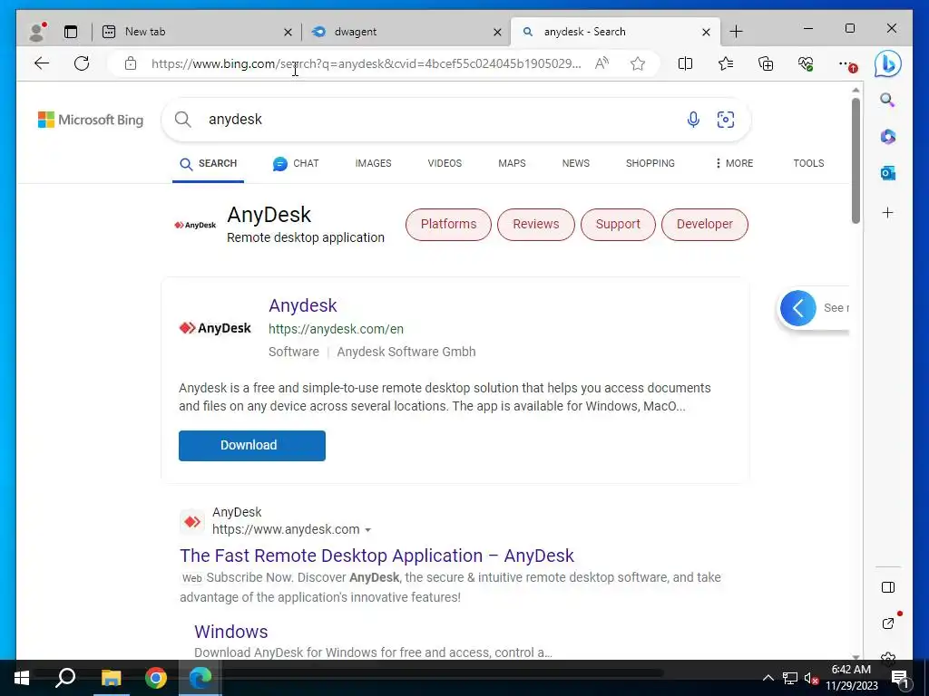
Task: Open Windows taskbar search
Action: [65, 678]
